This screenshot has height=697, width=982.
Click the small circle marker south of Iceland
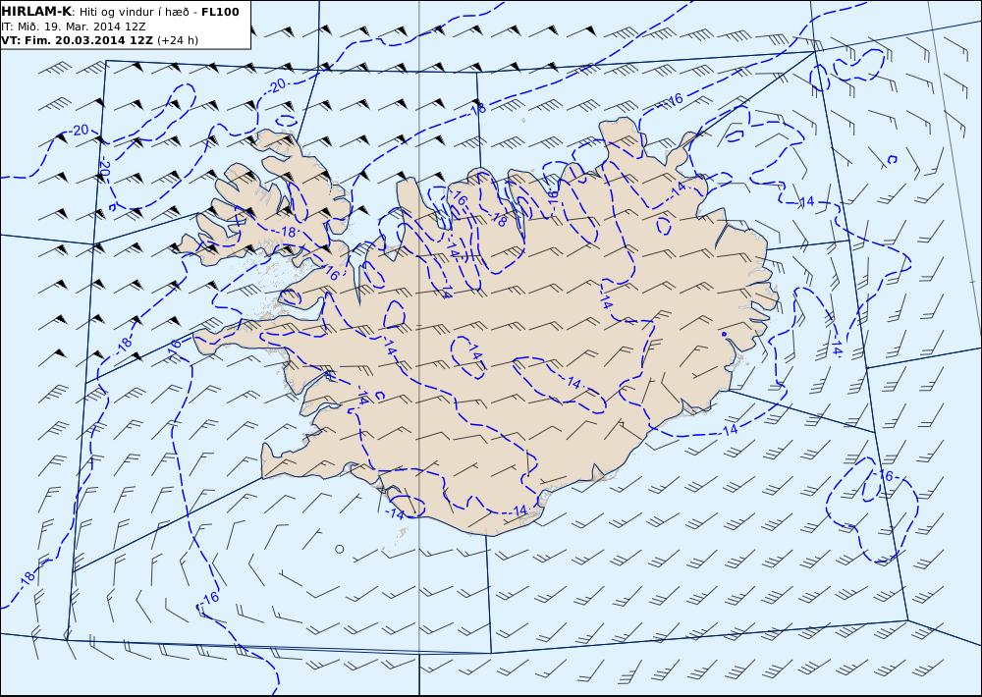coord(340,549)
